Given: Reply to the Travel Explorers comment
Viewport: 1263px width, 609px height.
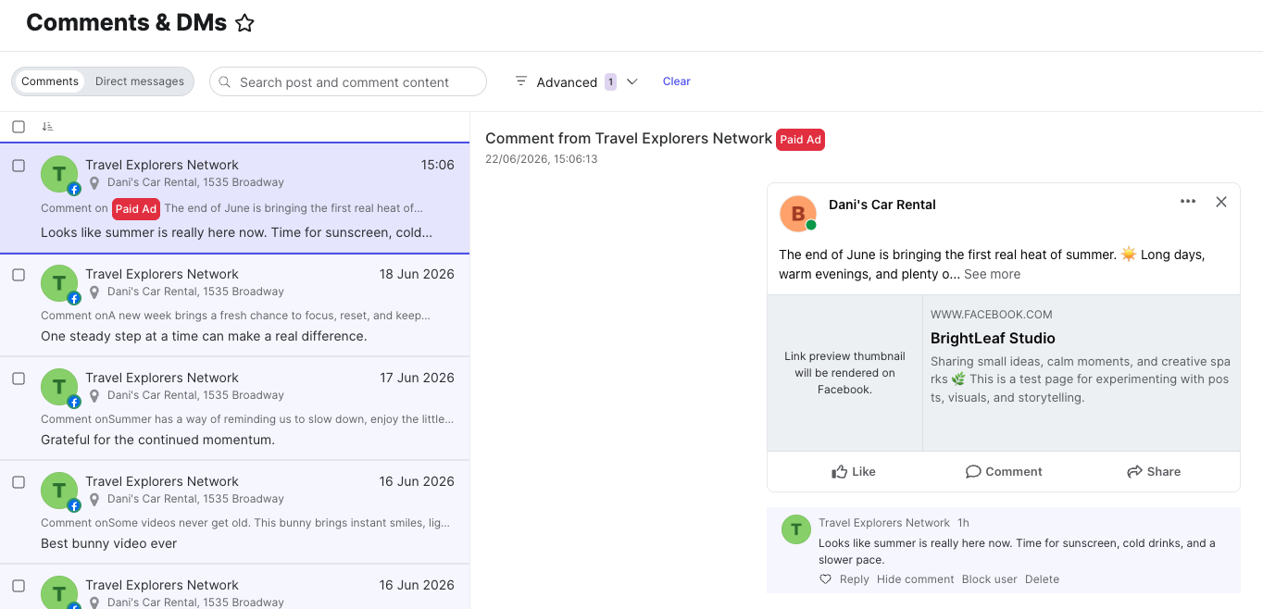Looking at the screenshot, I should tap(855, 579).
